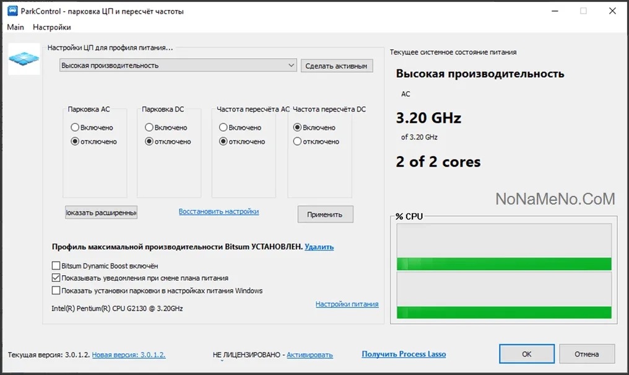
Task: Click Восстановить настройки link
Action: [x=219, y=211]
